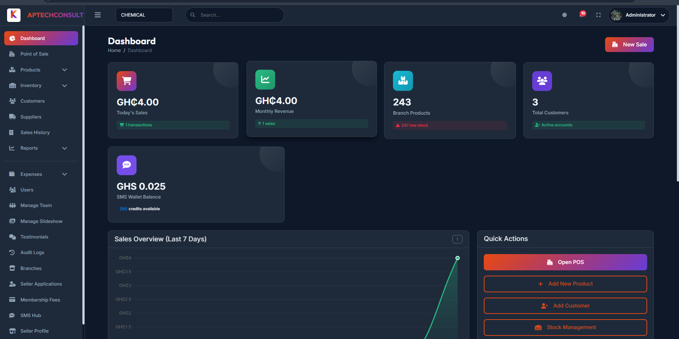Screen dimensions: 679x339
Task: Click Add New Product button
Action: click(x=565, y=284)
